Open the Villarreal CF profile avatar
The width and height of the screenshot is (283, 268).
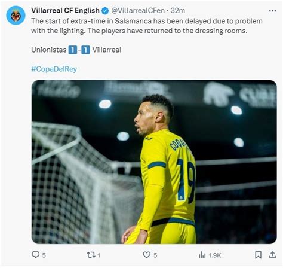click(16, 16)
